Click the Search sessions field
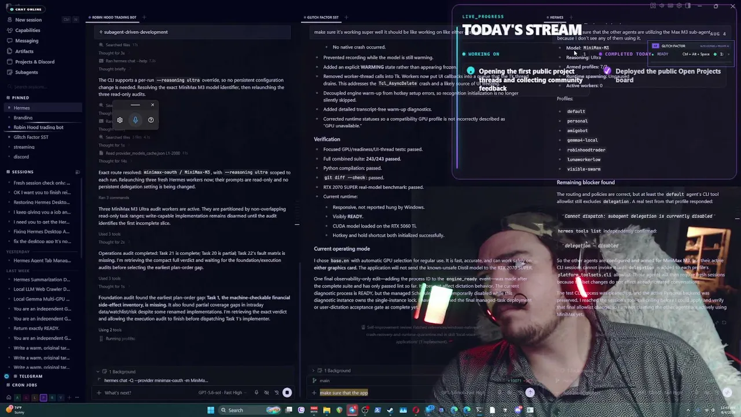 pyautogui.click(x=42, y=86)
